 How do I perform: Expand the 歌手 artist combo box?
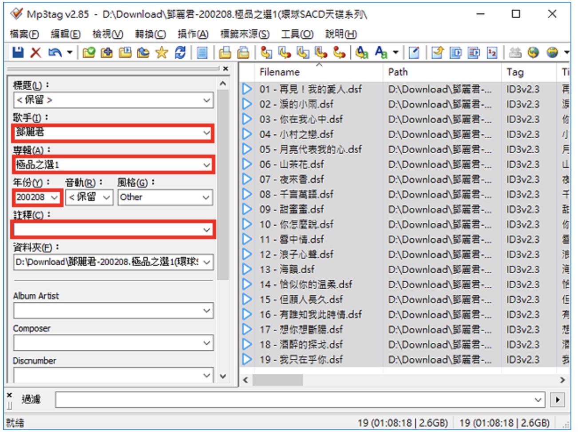click(206, 132)
